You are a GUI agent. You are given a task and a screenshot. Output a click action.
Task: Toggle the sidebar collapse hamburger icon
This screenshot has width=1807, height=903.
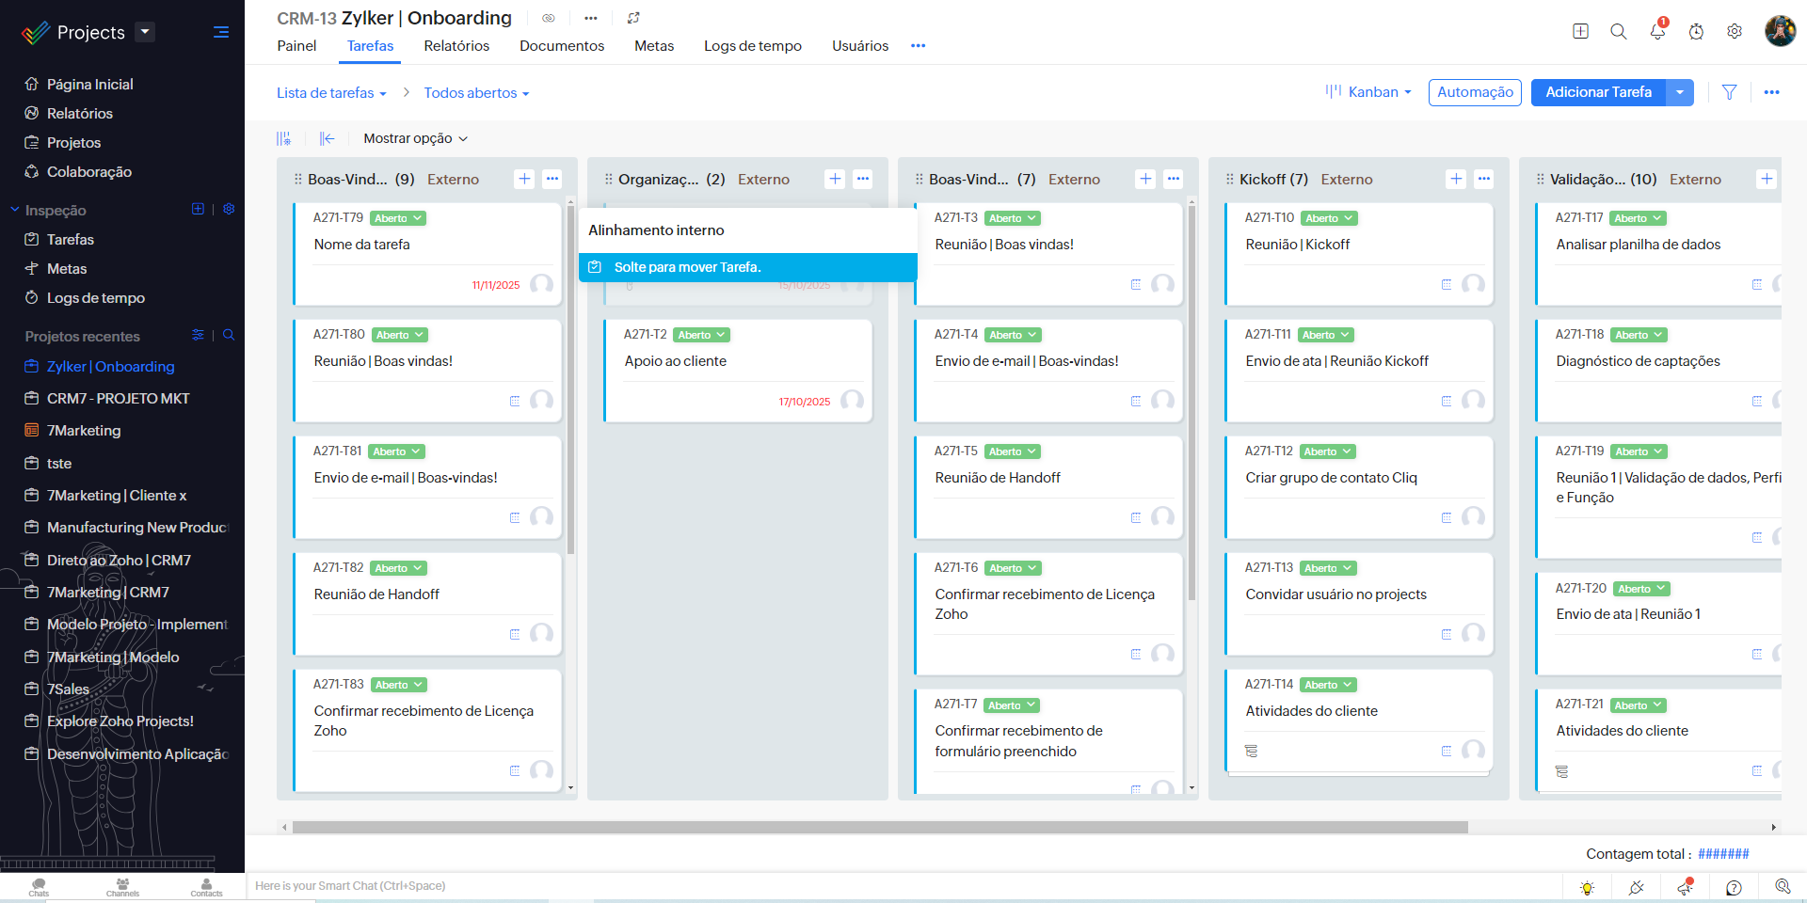(x=221, y=32)
